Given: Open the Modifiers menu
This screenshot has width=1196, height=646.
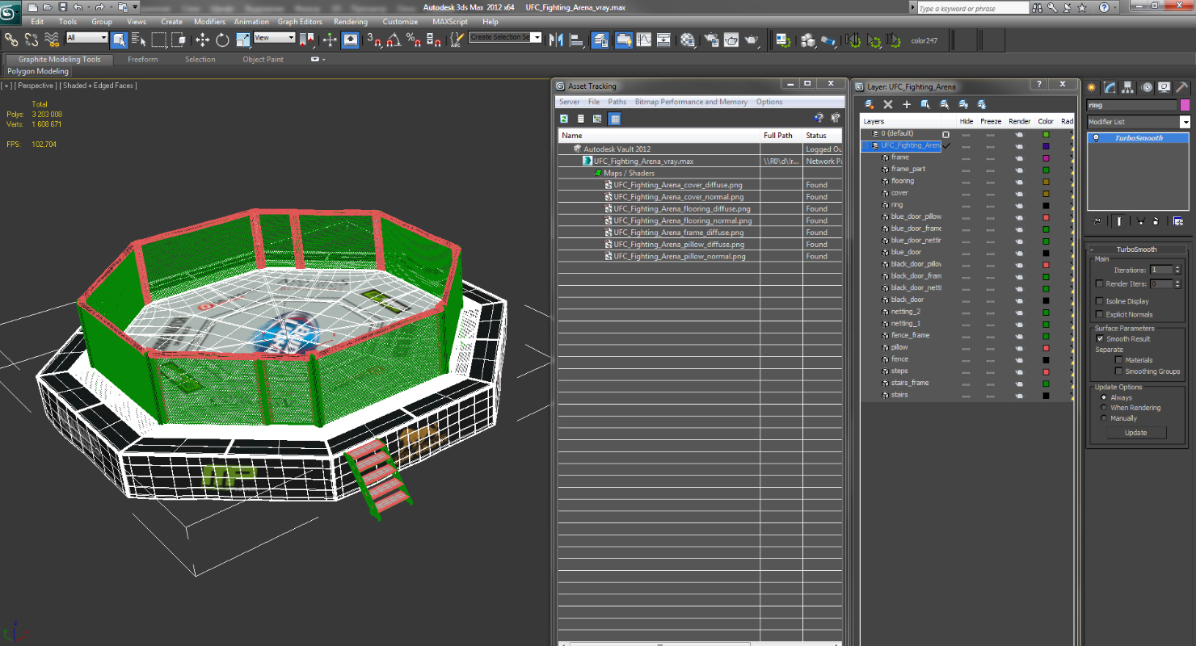Looking at the screenshot, I should pos(209,22).
